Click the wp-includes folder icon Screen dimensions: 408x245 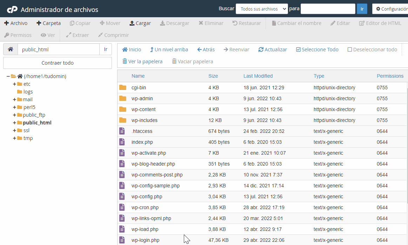(122, 121)
